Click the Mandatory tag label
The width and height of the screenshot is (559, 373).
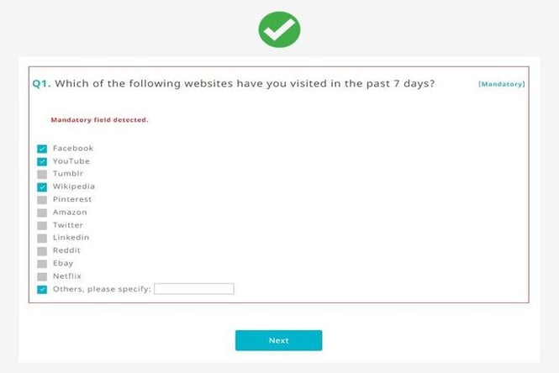502,84
